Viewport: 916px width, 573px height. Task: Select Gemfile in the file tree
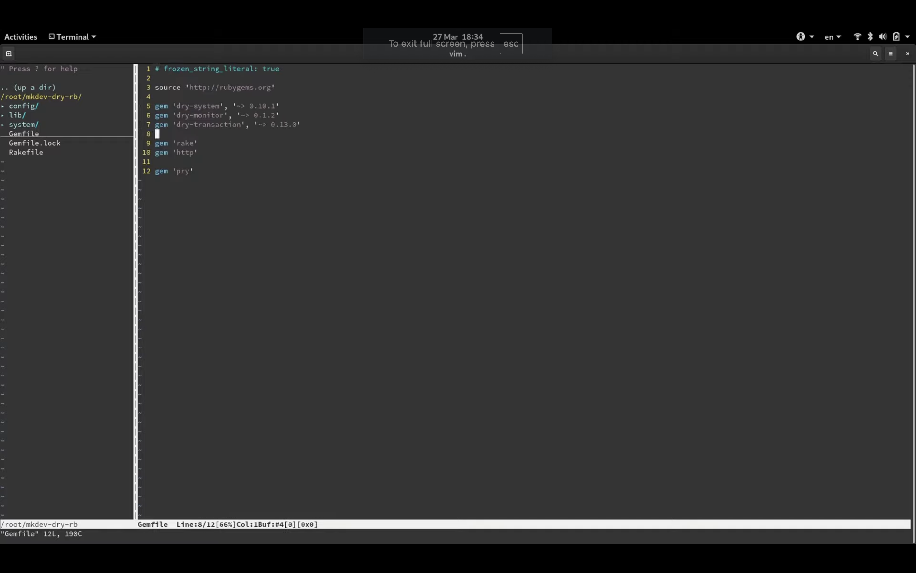[x=23, y=133]
